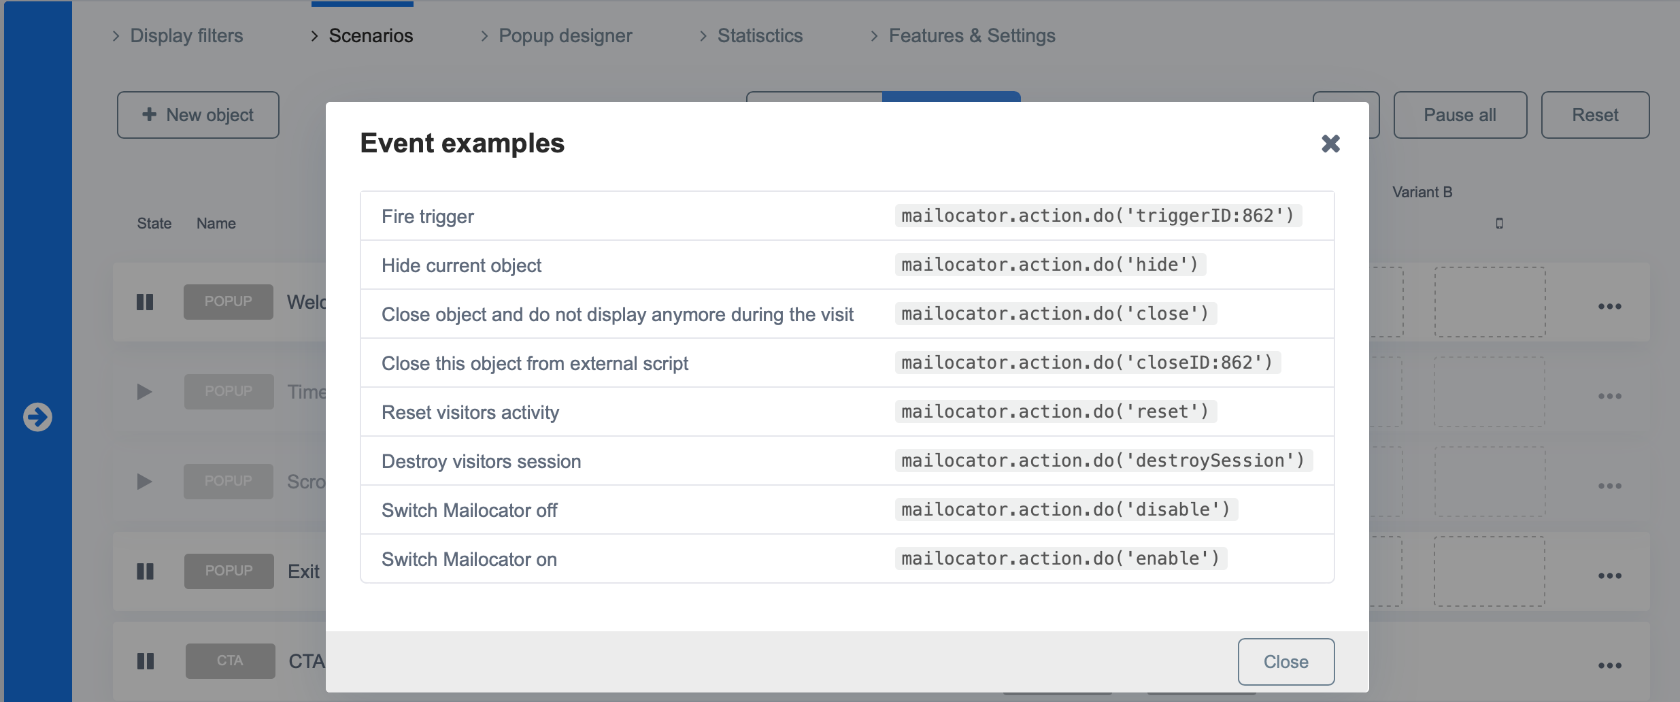Click the Switch Mailocator off label
This screenshot has width=1680, height=702.
(x=469, y=510)
